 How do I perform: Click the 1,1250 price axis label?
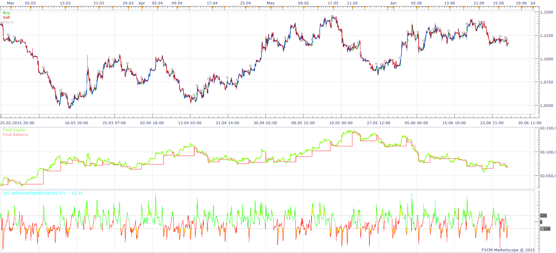click(547, 36)
